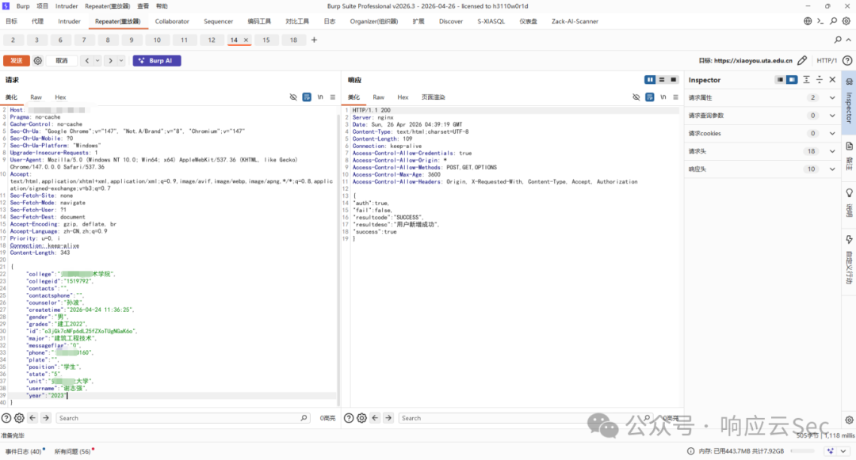Click the globe icon in top toolbar
Viewport: 856px width, 460px height.
[x=808, y=21]
